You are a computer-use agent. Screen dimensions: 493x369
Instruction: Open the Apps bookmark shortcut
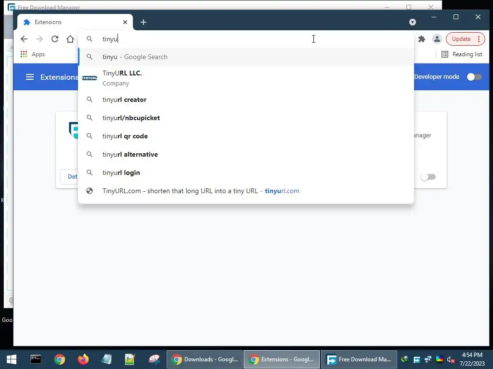pyautogui.click(x=33, y=54)
